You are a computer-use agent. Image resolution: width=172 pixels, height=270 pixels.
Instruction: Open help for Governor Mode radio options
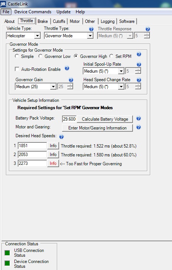[x=139, y=55]
